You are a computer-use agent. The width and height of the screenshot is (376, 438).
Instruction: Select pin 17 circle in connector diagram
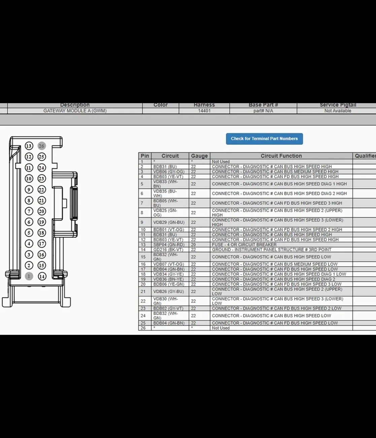pyautogui.click(x=41, y=244)
